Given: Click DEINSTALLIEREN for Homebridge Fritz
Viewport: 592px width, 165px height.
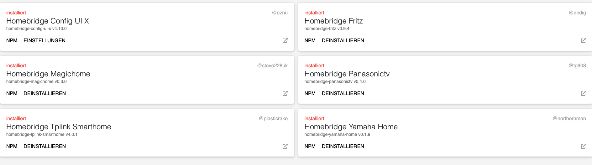Looking at the screenshot, I should click(343, 40).
